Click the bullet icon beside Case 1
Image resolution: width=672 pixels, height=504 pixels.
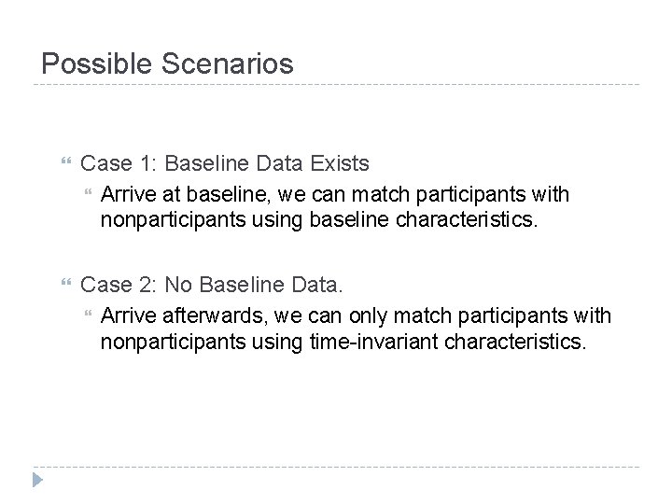pyautogui.click(x=64, y=164)
